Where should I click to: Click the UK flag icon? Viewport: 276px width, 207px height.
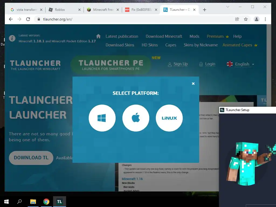tap(230, 64)
